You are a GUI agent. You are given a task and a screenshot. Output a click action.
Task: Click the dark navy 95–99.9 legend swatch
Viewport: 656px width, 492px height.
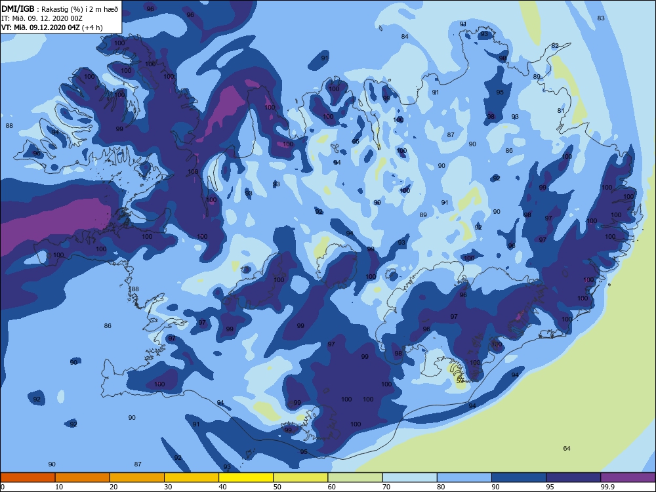[x=573, y=478]
